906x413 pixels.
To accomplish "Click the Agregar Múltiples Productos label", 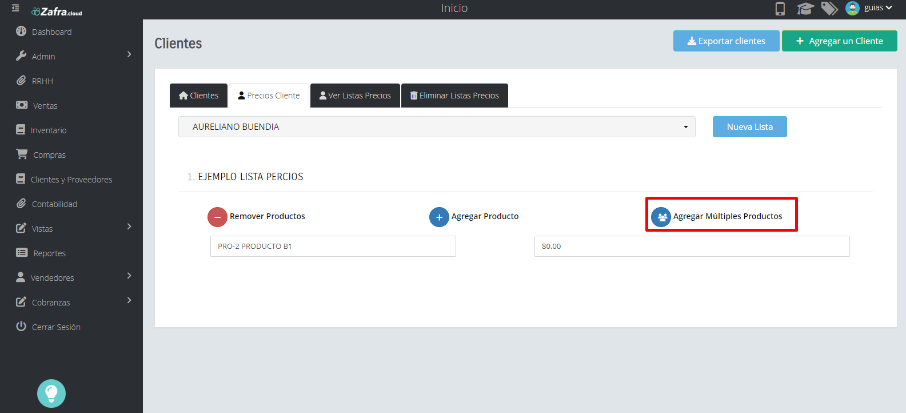I will click(728, 216).
